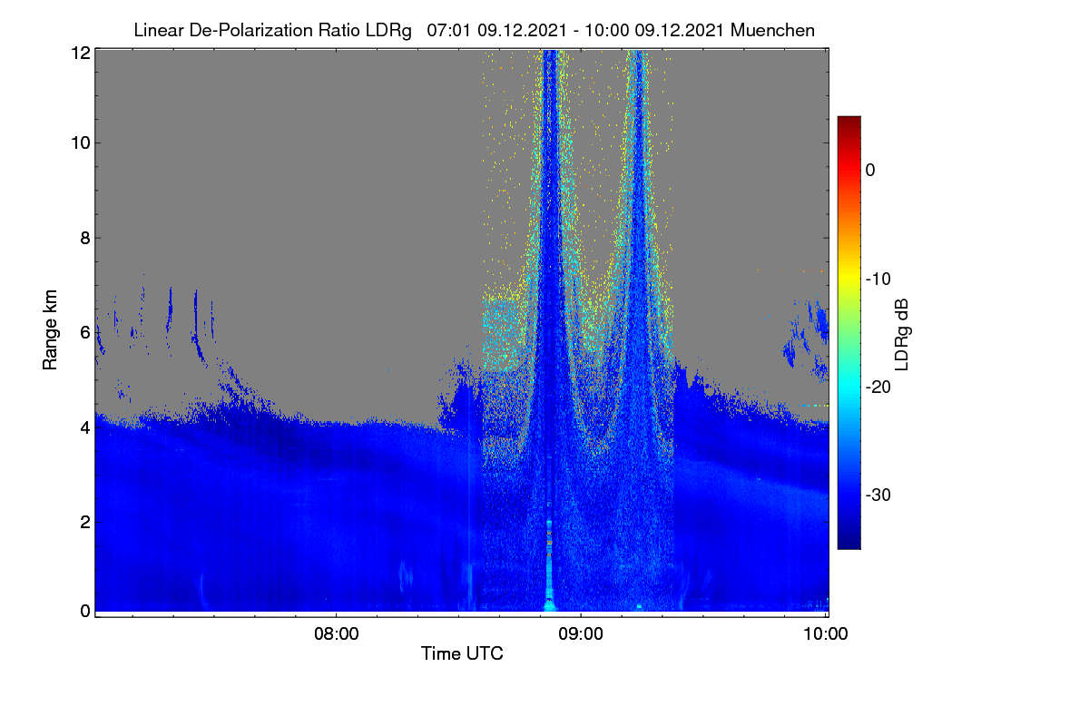
Task: Click the range tick label 4
Action: pos(85,426)
